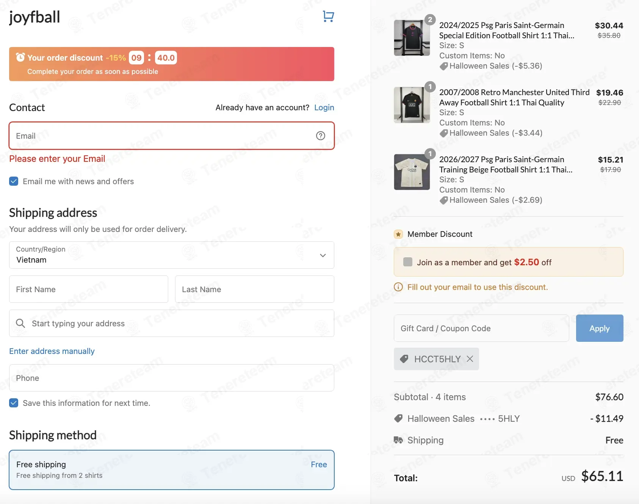Click the Halloween Sales (-$3.44) discount text

point(496,133)
